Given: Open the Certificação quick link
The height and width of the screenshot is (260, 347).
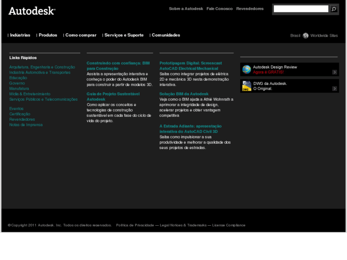Looking at the screenshot, I should pyautogui.click(x=20, y=114).
